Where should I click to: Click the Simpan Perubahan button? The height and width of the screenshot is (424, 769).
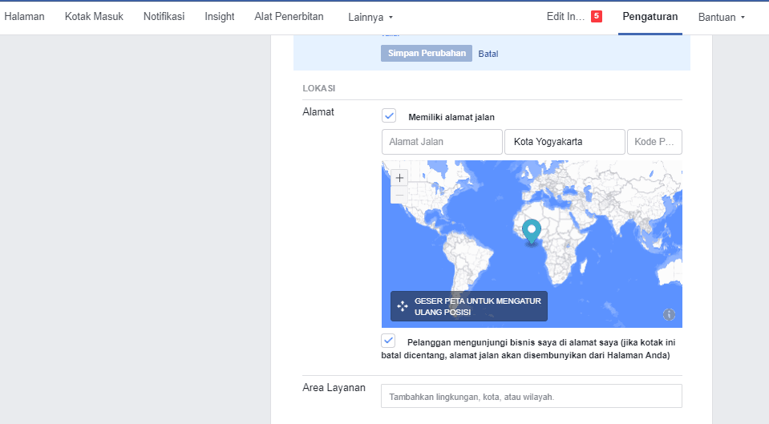[x=427, y=53]
